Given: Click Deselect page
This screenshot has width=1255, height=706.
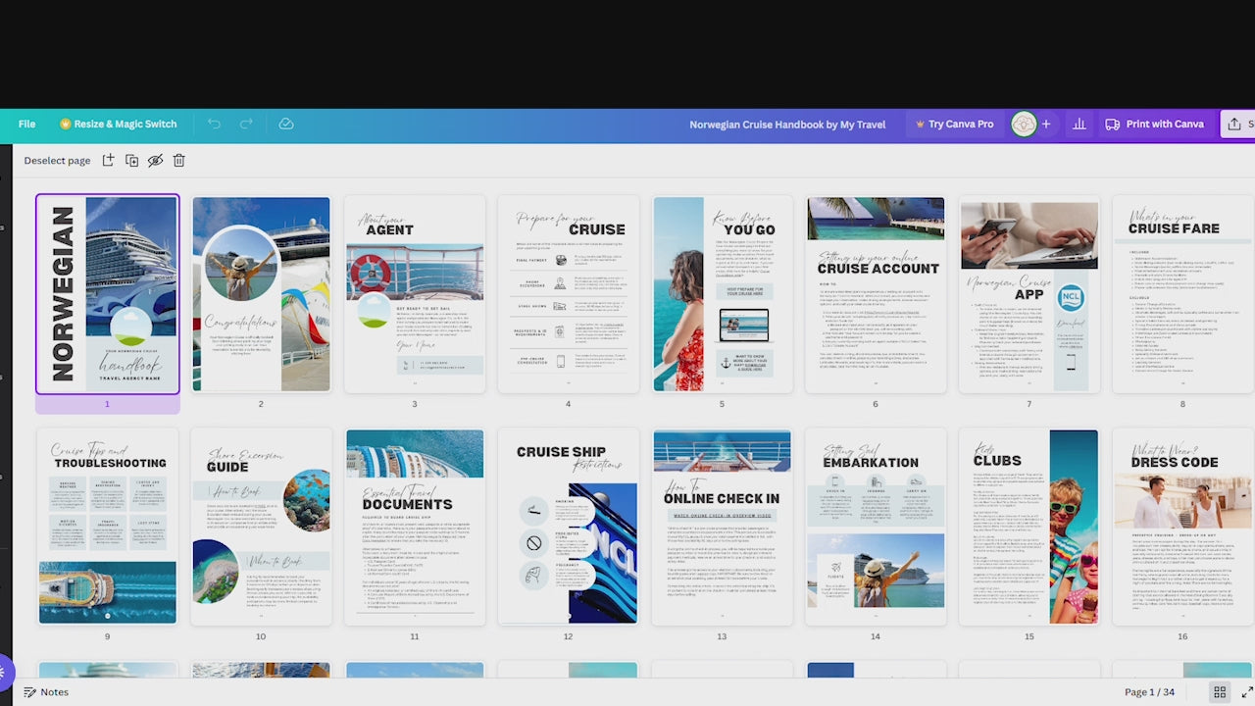Looking at the screenshot, I should coord(57,160).
